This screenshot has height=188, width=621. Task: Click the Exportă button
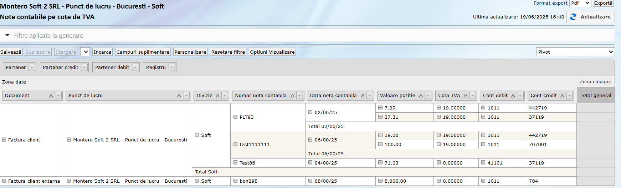(x=603, y=3)
